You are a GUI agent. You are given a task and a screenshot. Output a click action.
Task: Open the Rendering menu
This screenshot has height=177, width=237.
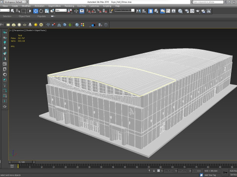[69, 6]
